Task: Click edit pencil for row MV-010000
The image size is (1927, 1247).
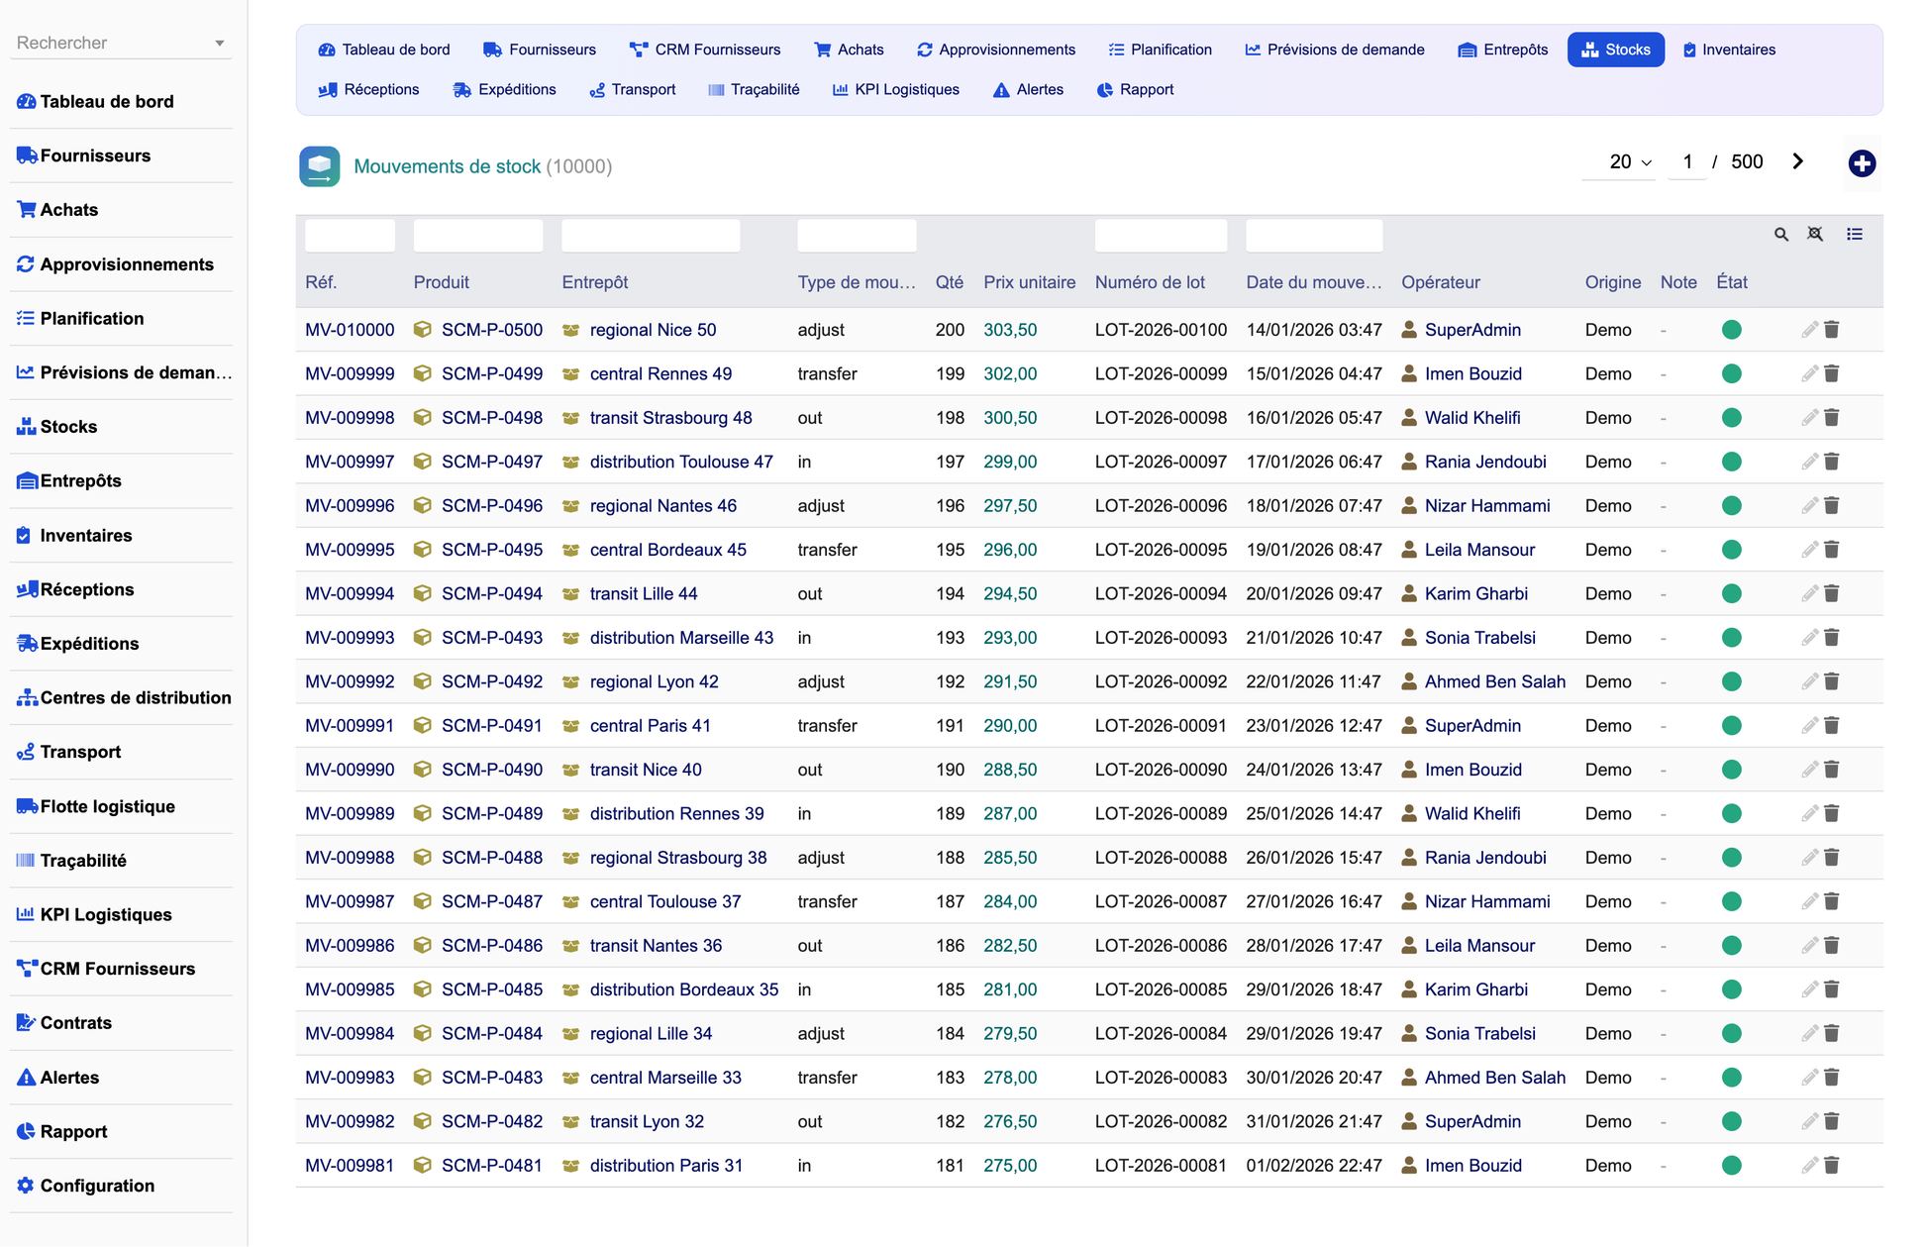Action: 1809,330
